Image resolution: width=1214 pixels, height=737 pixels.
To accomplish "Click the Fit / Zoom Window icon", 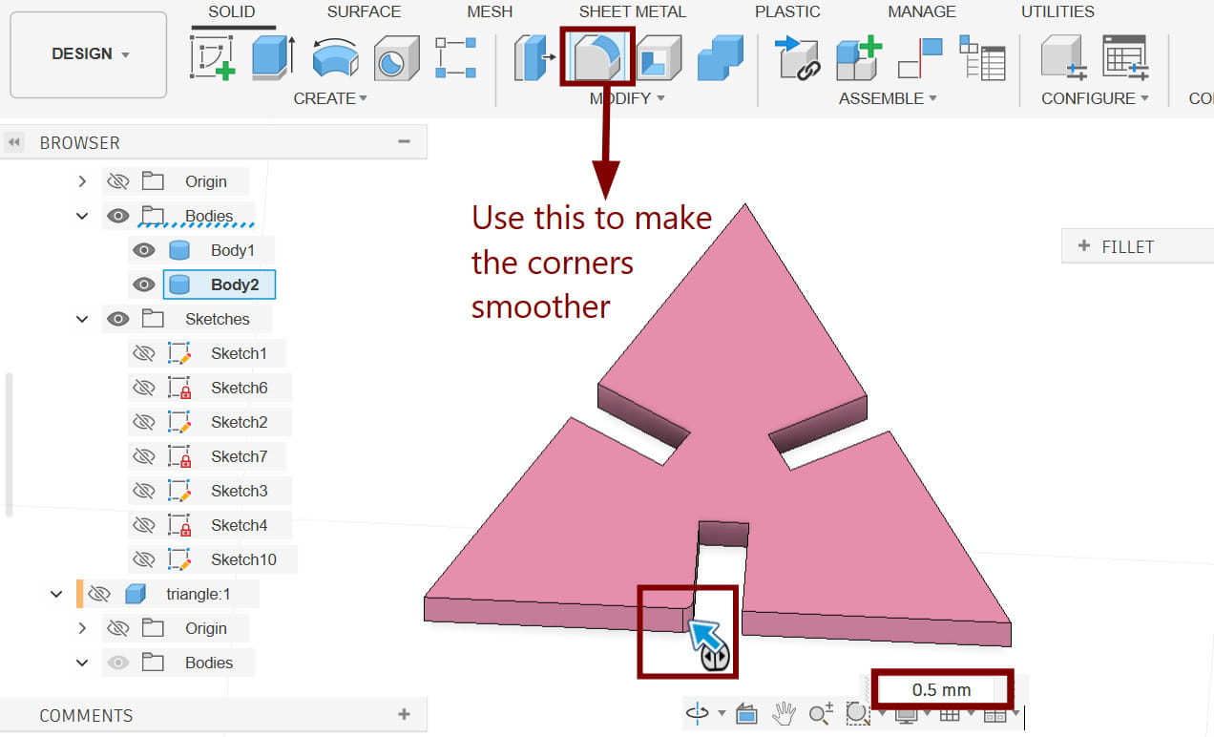I will pyautogui.click(x=856, y=713).
